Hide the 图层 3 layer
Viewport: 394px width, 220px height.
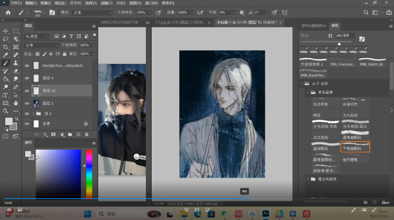27,103
